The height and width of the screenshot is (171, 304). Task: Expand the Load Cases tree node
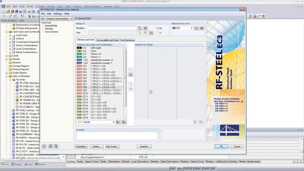10,35
